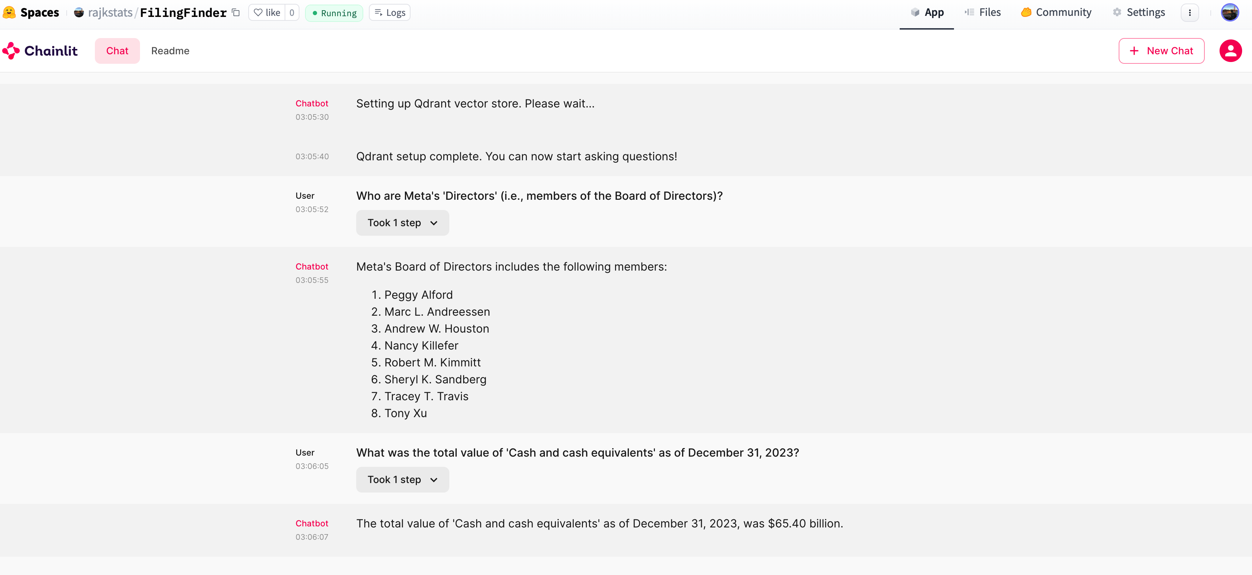Open the rajkstats profile link

point(110,13)
